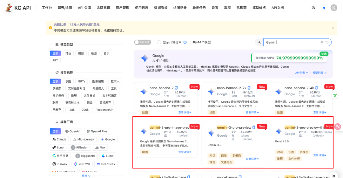Viewport: 343px width, 178px height.
Task: Open the user avatar K menu
Action: (334, 8)
